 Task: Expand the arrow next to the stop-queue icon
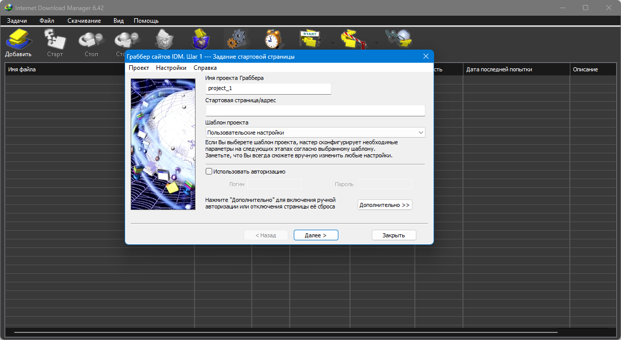point(376,42)
